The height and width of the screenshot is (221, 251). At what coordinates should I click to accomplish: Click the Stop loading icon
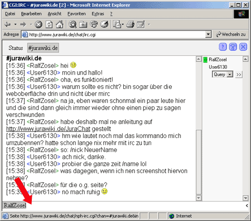coord(38,24)
